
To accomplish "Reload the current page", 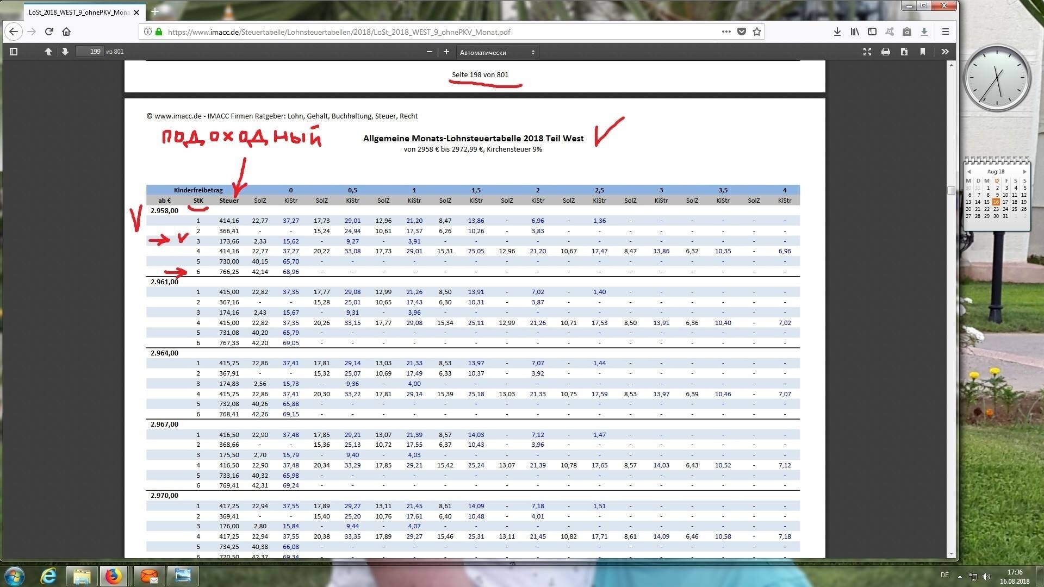I will click(x=49, y=32).
